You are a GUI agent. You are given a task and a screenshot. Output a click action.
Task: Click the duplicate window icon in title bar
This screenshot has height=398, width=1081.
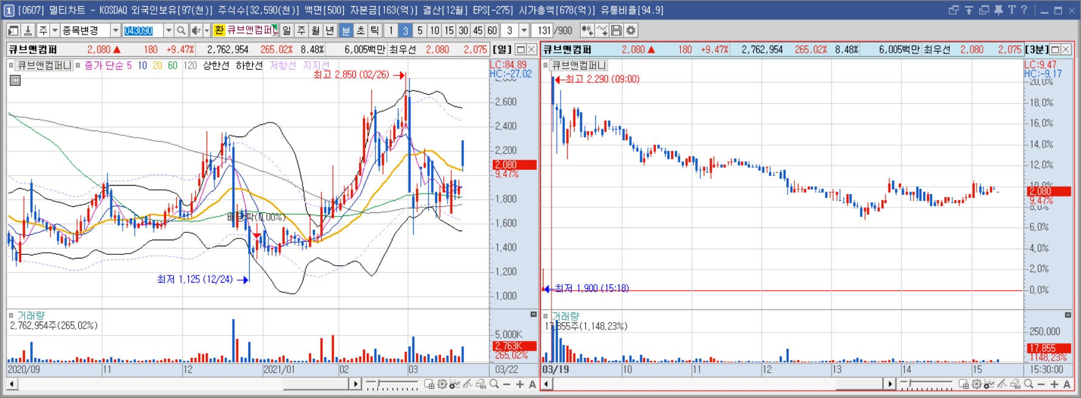coord(984,10)
